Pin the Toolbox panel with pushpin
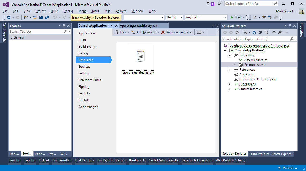The image size is (306, 171). pos(64,26)
